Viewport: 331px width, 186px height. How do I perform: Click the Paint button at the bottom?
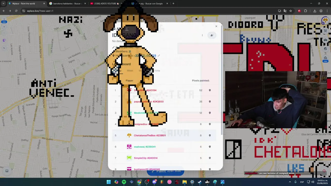(165, 171)
